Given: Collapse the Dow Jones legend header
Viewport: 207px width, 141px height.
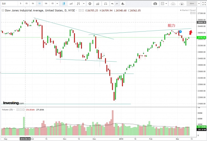Looking at the screenshot, I should tap(3, 10).
